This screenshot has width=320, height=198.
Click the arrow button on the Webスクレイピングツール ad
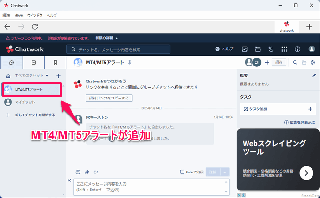tap(306, 173)
